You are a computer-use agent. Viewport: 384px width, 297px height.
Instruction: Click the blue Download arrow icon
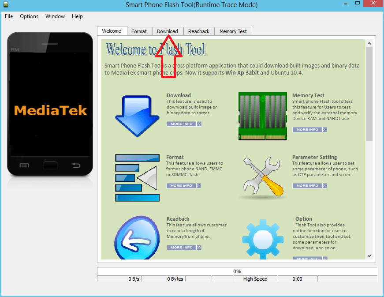137,116
